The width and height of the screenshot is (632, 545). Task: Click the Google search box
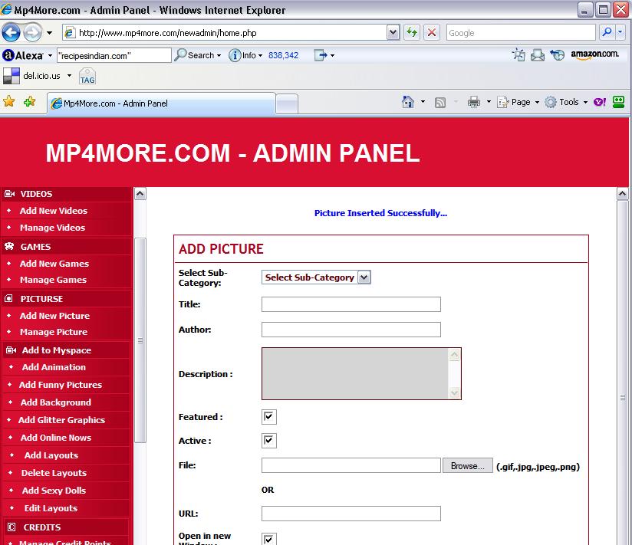(521, 33)
